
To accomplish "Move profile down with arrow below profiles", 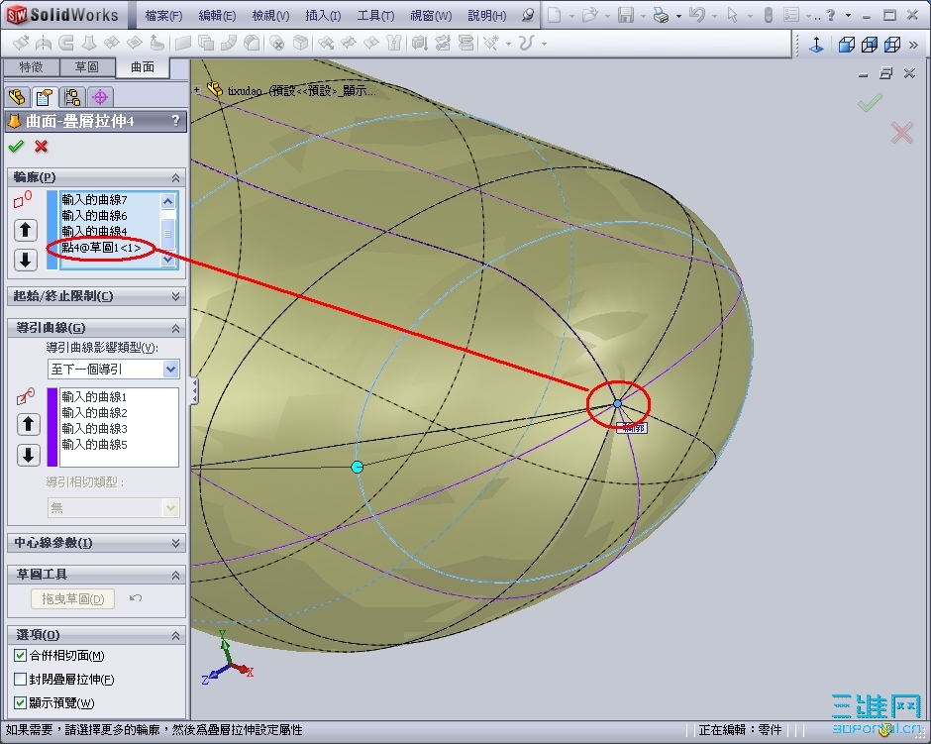I will coord(25,260).
